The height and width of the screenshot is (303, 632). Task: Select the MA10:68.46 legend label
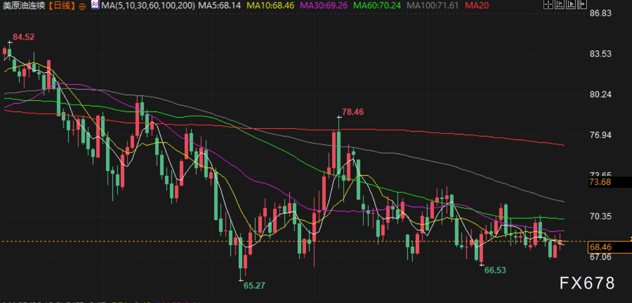pos(269,6)
